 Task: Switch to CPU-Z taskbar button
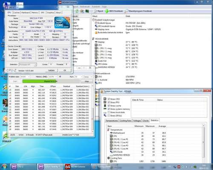[23, 167]
